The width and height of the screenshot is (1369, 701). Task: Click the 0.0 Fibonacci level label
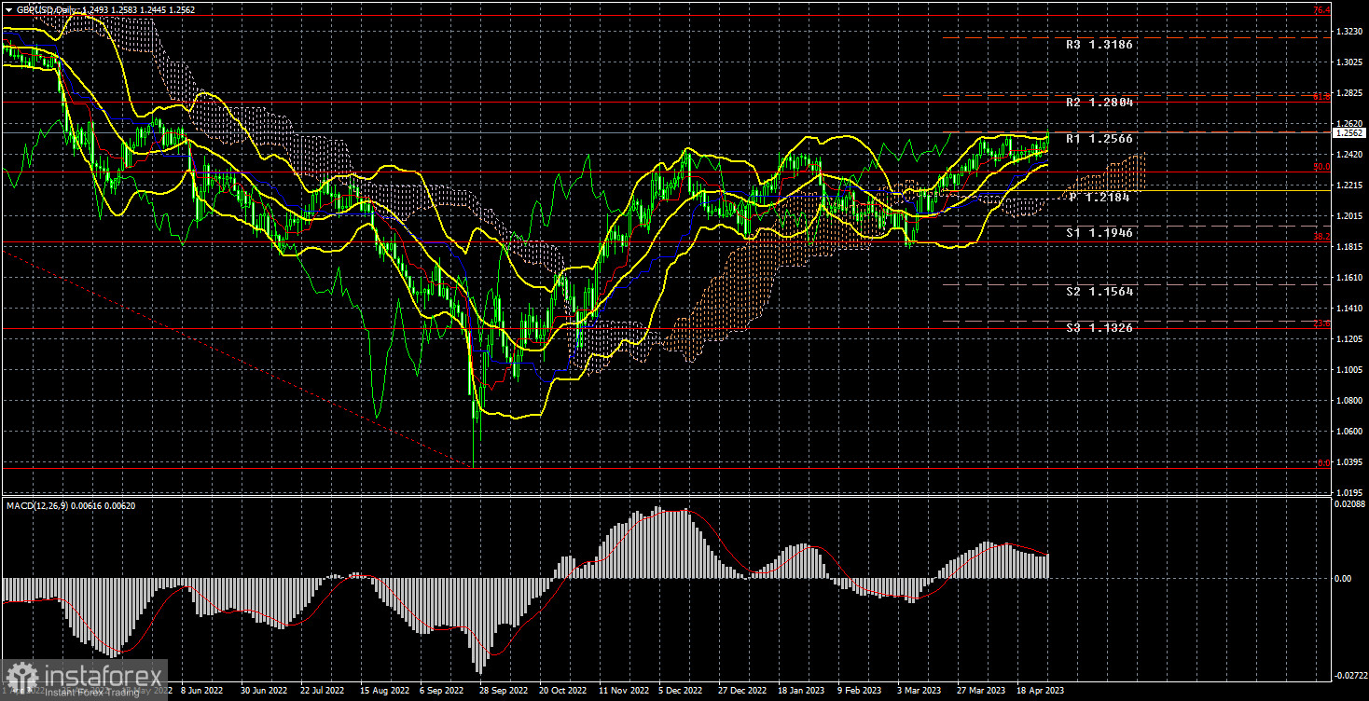pos(1323,461)
